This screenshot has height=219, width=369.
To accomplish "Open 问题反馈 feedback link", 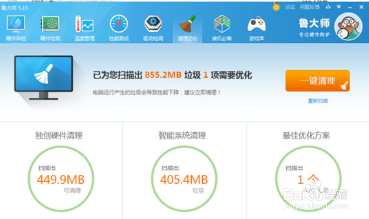I will click(309, 7).
